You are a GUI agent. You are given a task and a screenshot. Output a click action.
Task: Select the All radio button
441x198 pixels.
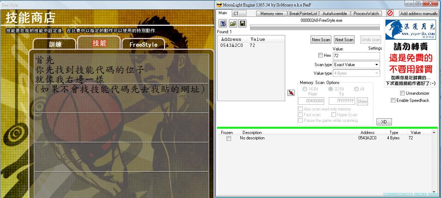tap(356, 89)
